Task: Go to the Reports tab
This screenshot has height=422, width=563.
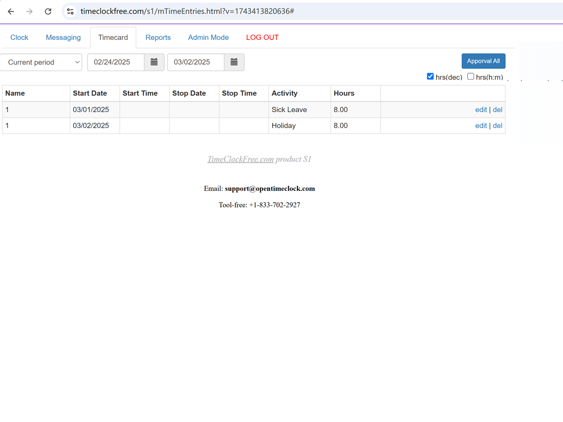Action: tap(158, 38)
